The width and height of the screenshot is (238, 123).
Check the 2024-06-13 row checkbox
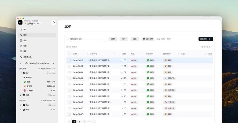pyautogui.click(x=69, y=96)
